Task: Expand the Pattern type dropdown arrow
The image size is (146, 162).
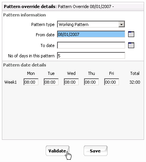Action: tap(121, 24)
